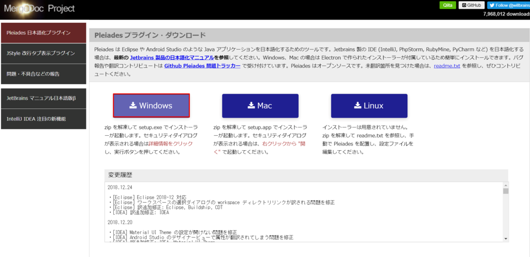
Task: Click the MergeDoc Project logo
Action: click(39, 8)
